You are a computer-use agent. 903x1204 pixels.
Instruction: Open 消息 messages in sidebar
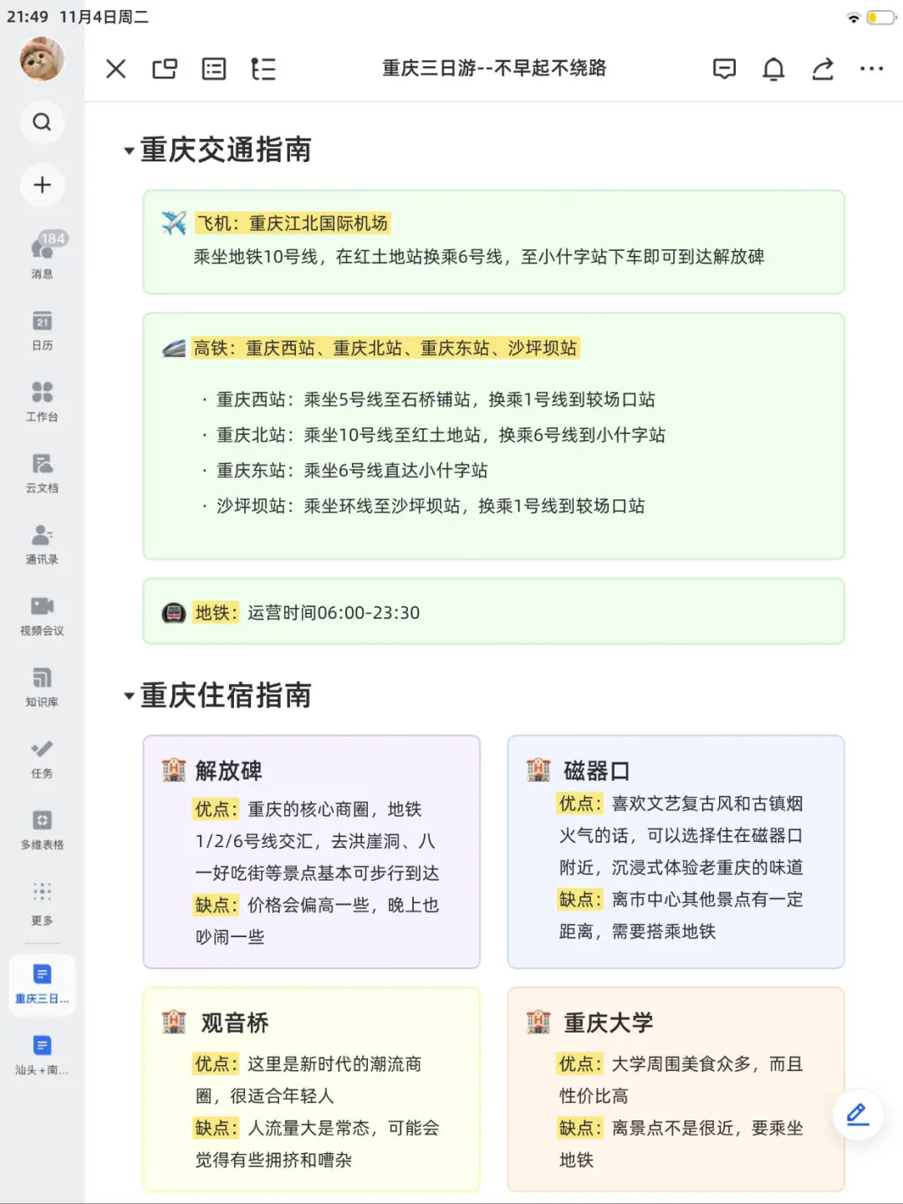pos(42,256)
